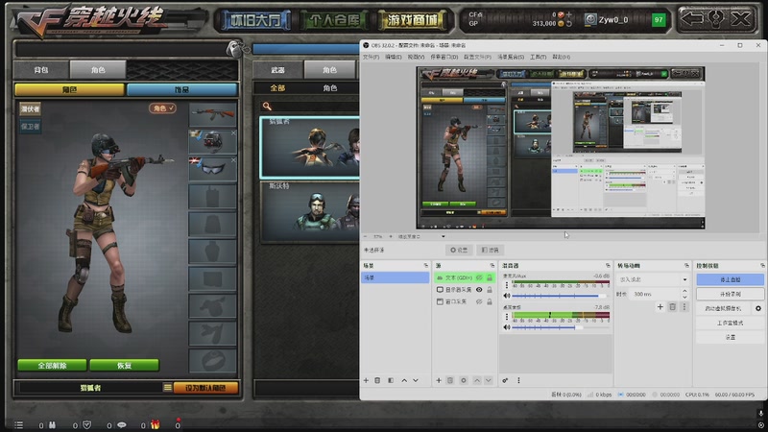
Task: Open source properties gear in Sources panel
Action: pos(464,380)
